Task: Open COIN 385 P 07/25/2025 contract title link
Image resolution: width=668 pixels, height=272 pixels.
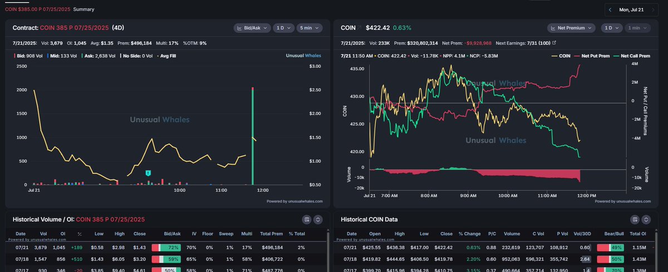Action: click(x=75, y=27)
